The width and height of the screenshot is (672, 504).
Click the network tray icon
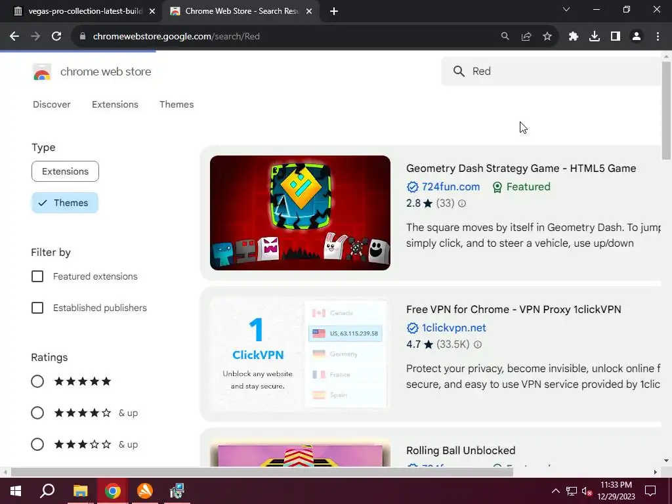[x=572, y=491]
